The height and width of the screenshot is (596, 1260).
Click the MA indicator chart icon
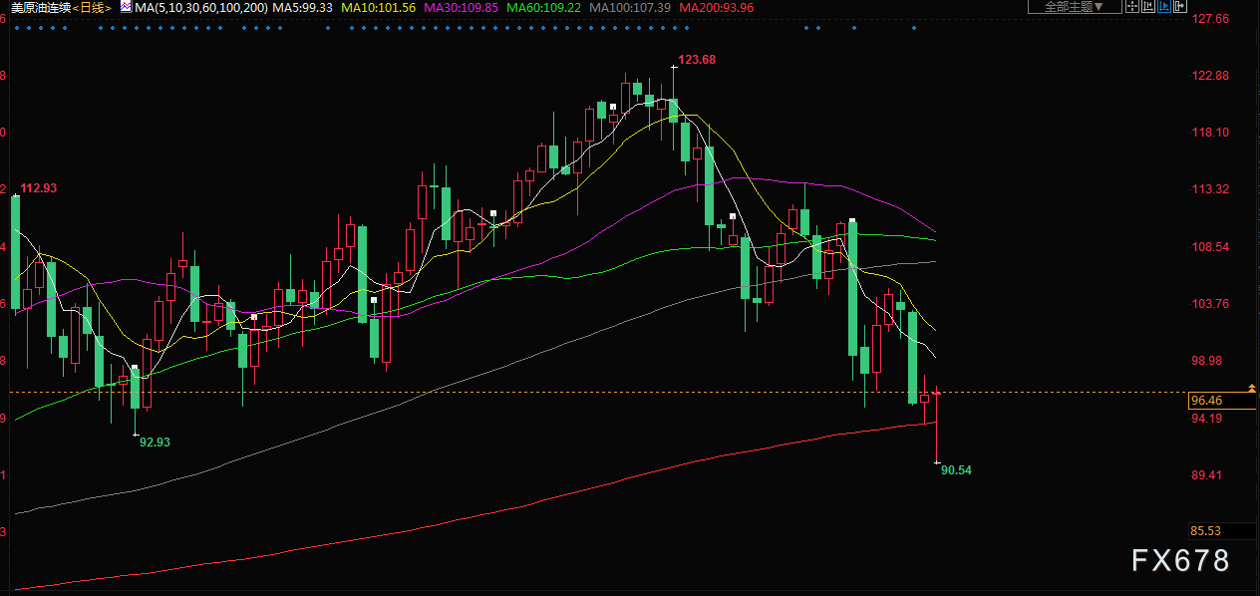point(125,6)
